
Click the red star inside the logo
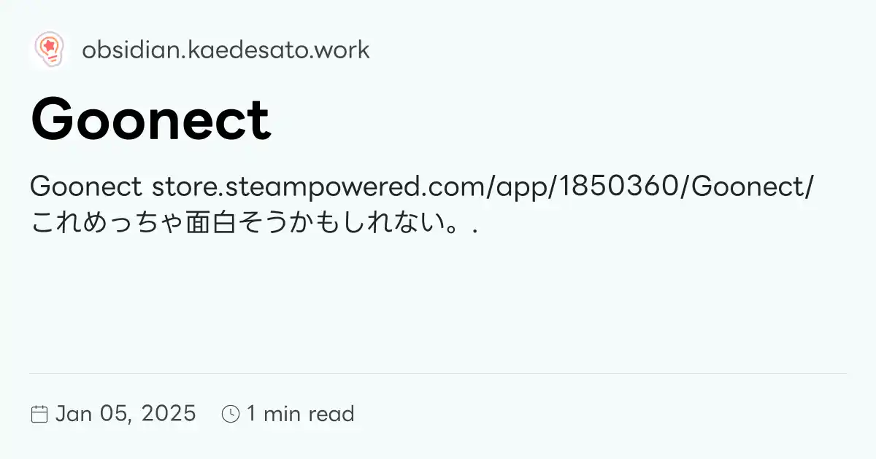pos(49,45)
